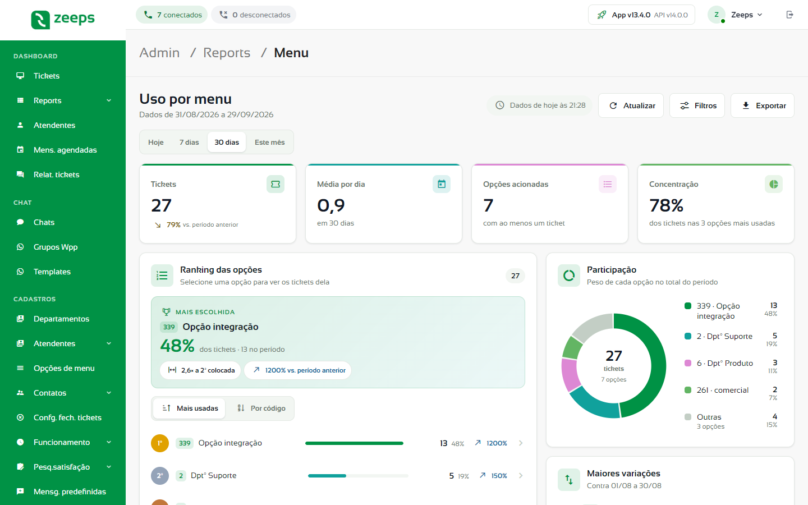Click the Atualizar button
The height and width of the screenshot is (505, 808).
[631, 105]
